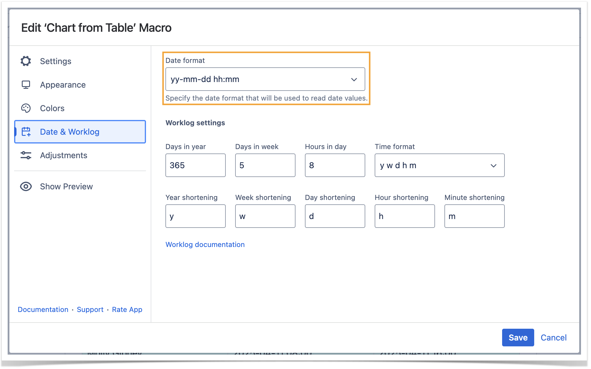Follow the Rate App link
The height and width of the screenshot is (369, 591).
(127, 310)
